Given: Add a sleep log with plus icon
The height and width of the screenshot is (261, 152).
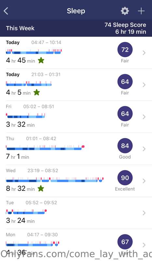Looking at the screenshot, I should click(141, 11).
